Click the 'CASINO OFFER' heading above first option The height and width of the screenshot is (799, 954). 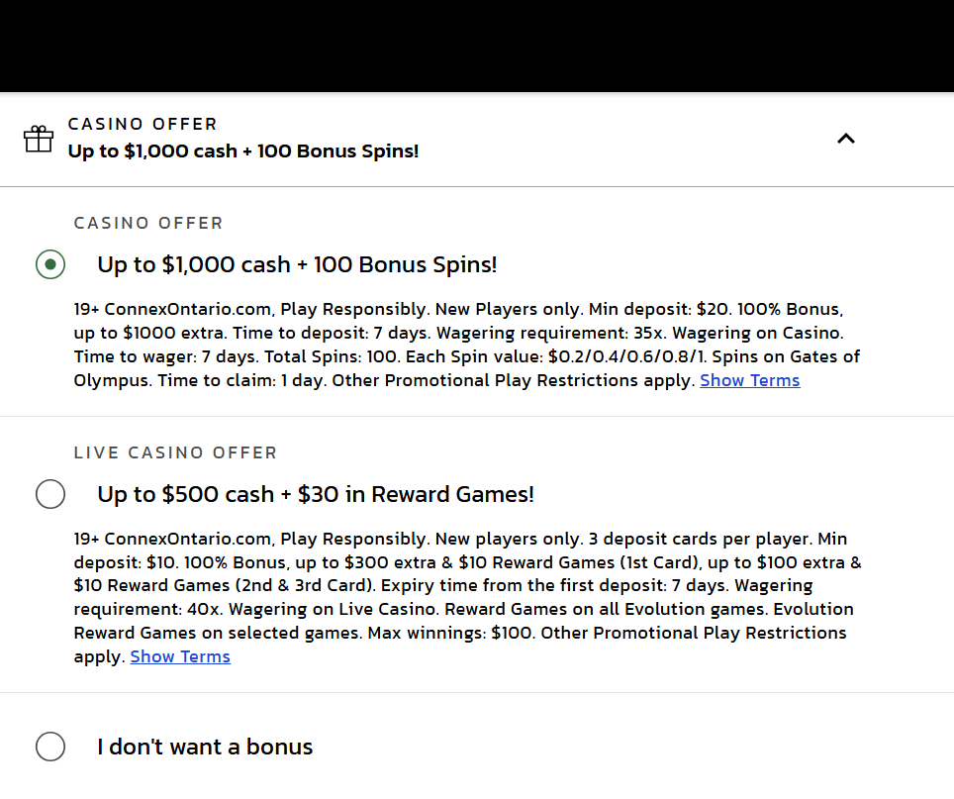coord(148,223)
